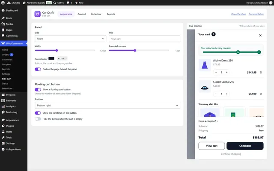Open WooCommerce Extensions submenu

[x=7, y=88]
